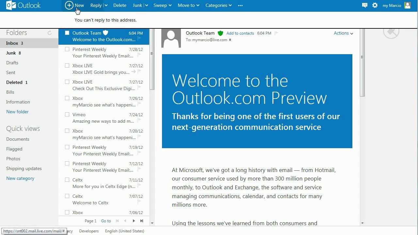Viewport: 418px width, 235px height.
Task: Click the Go to page link
Action: pos(106,221)
